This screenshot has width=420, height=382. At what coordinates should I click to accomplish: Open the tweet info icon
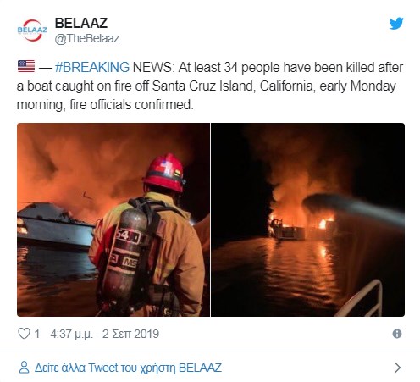click(397, 334)
